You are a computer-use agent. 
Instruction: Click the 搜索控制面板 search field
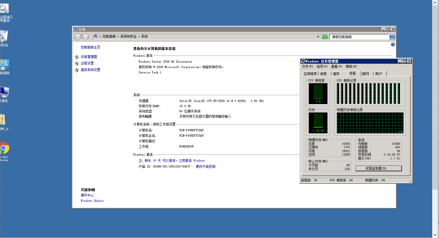[x=359, y=37]
